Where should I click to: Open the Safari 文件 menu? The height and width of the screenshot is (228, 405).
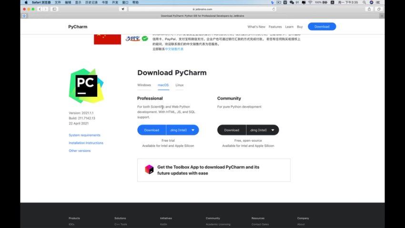pyautogui.click(x=58, y=2)
